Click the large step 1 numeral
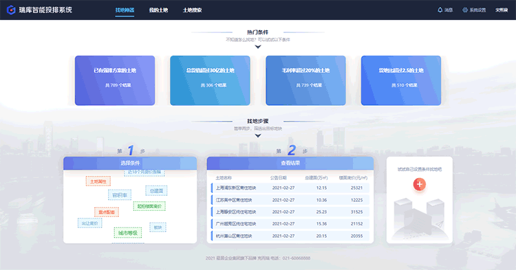 (x=131, y=150)
